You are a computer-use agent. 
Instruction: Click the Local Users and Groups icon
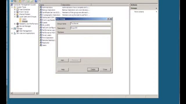[17, 17]
